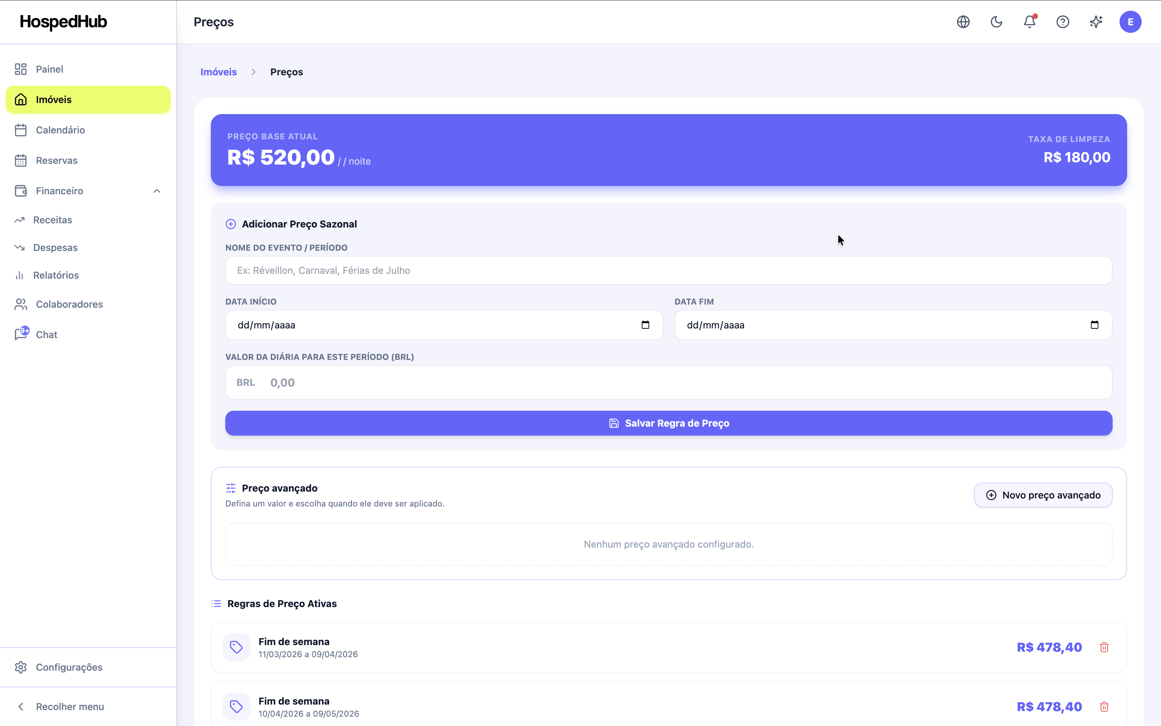Click the Preço avançado sliders icon
Viewport: 1161px width, 726px height.
[x=231, y=488]
